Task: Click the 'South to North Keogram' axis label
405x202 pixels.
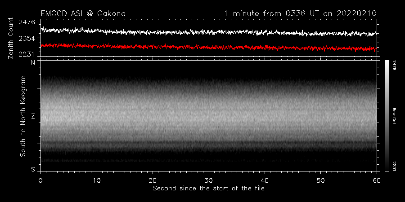Action: (x=23, y=116)
